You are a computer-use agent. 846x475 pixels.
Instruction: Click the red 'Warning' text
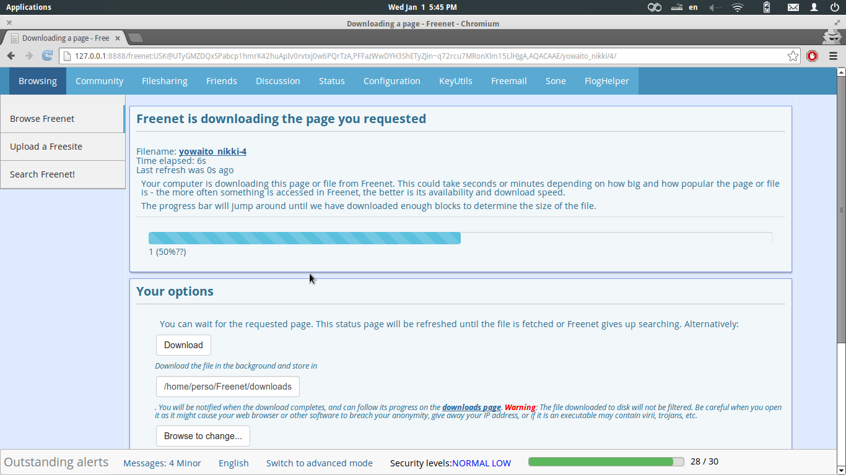tap(520, 408)
